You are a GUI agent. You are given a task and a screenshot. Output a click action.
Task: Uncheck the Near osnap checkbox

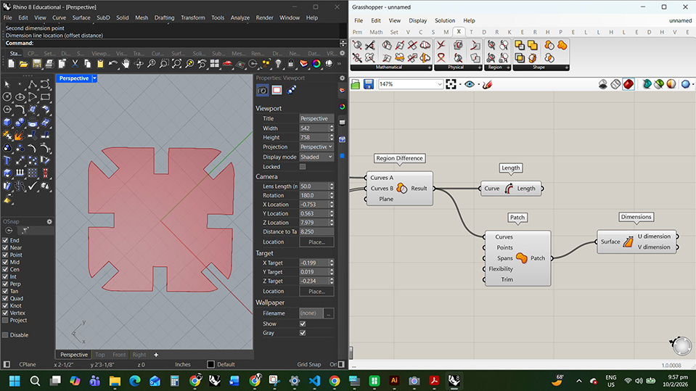pos(6,247)
